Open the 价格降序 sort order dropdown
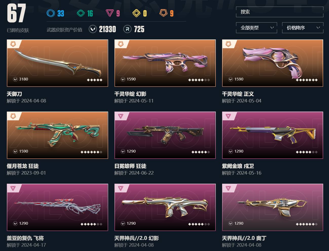Screen dimensions: 329x251 click(303, 28)
